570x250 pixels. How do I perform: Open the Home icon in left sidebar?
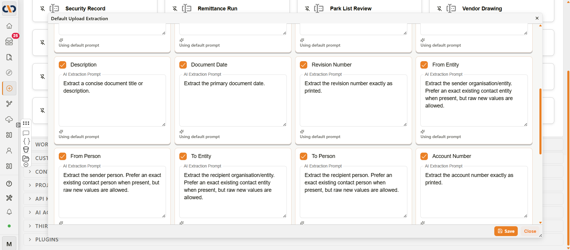[x=9, y=26]
